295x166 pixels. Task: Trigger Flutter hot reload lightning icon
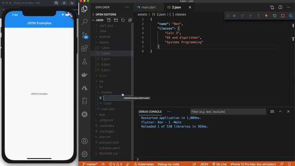tap(266, 16)
